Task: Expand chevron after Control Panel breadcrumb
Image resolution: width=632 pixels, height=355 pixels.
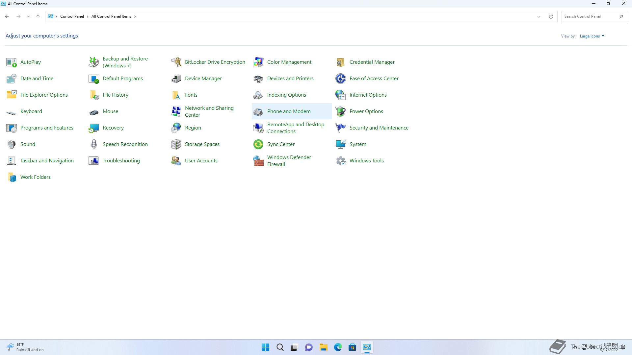Action: pos(88,16)
